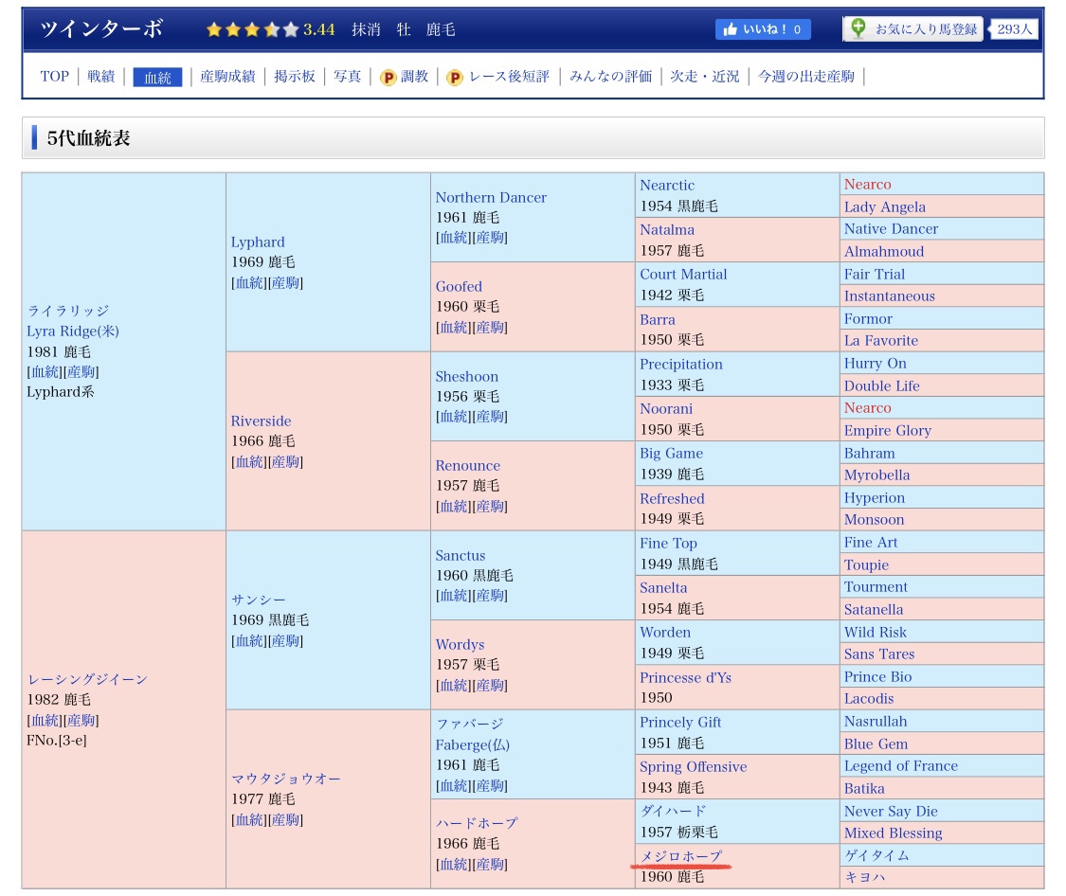Open the サンシー horse link
Screen dimensions: 1066x896
(x=259, y=600)
